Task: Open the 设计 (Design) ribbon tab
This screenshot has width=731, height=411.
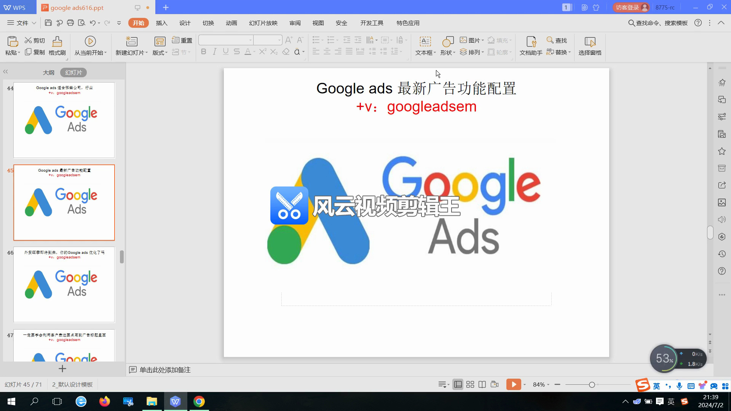Action: click(185, 23)
